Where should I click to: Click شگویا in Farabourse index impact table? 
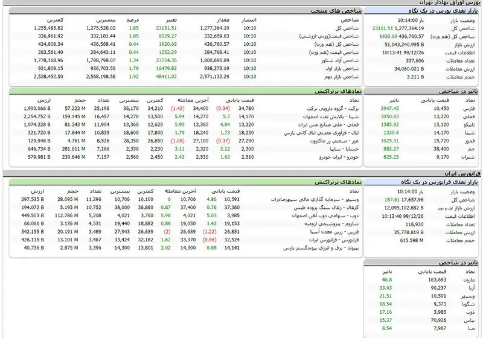point(469,304)
